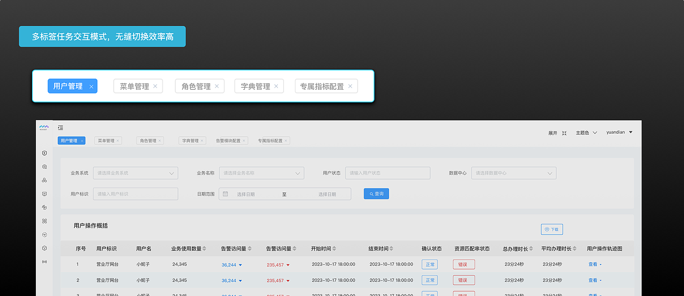Close 字典管理 tab in the enlarged tab callout
Screen dimensions: 684x296
[x=276, y=86]
